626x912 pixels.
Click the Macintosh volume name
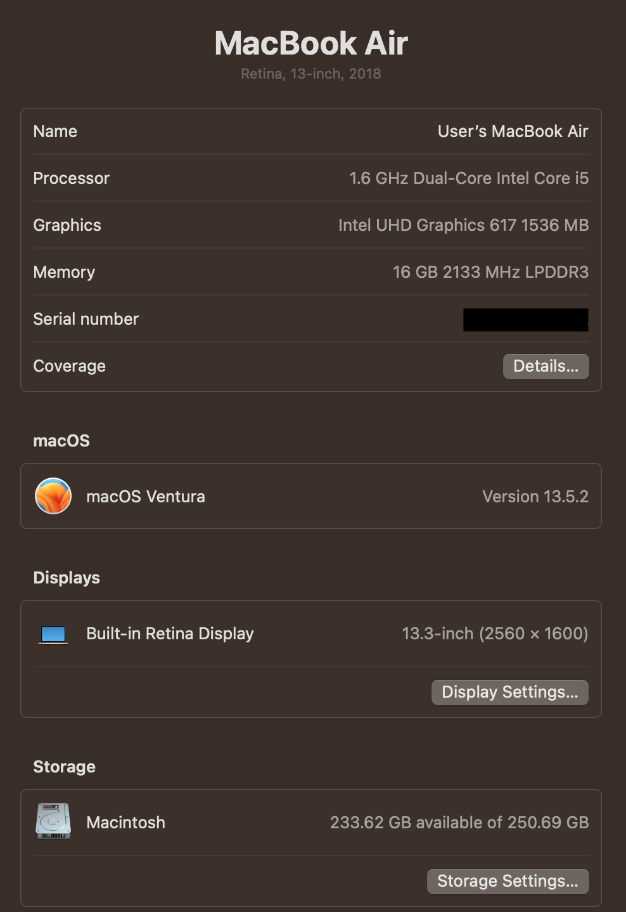[x=125, y=823]
